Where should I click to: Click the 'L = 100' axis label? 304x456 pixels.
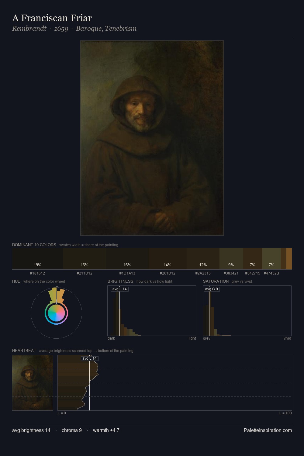(285, 413)
